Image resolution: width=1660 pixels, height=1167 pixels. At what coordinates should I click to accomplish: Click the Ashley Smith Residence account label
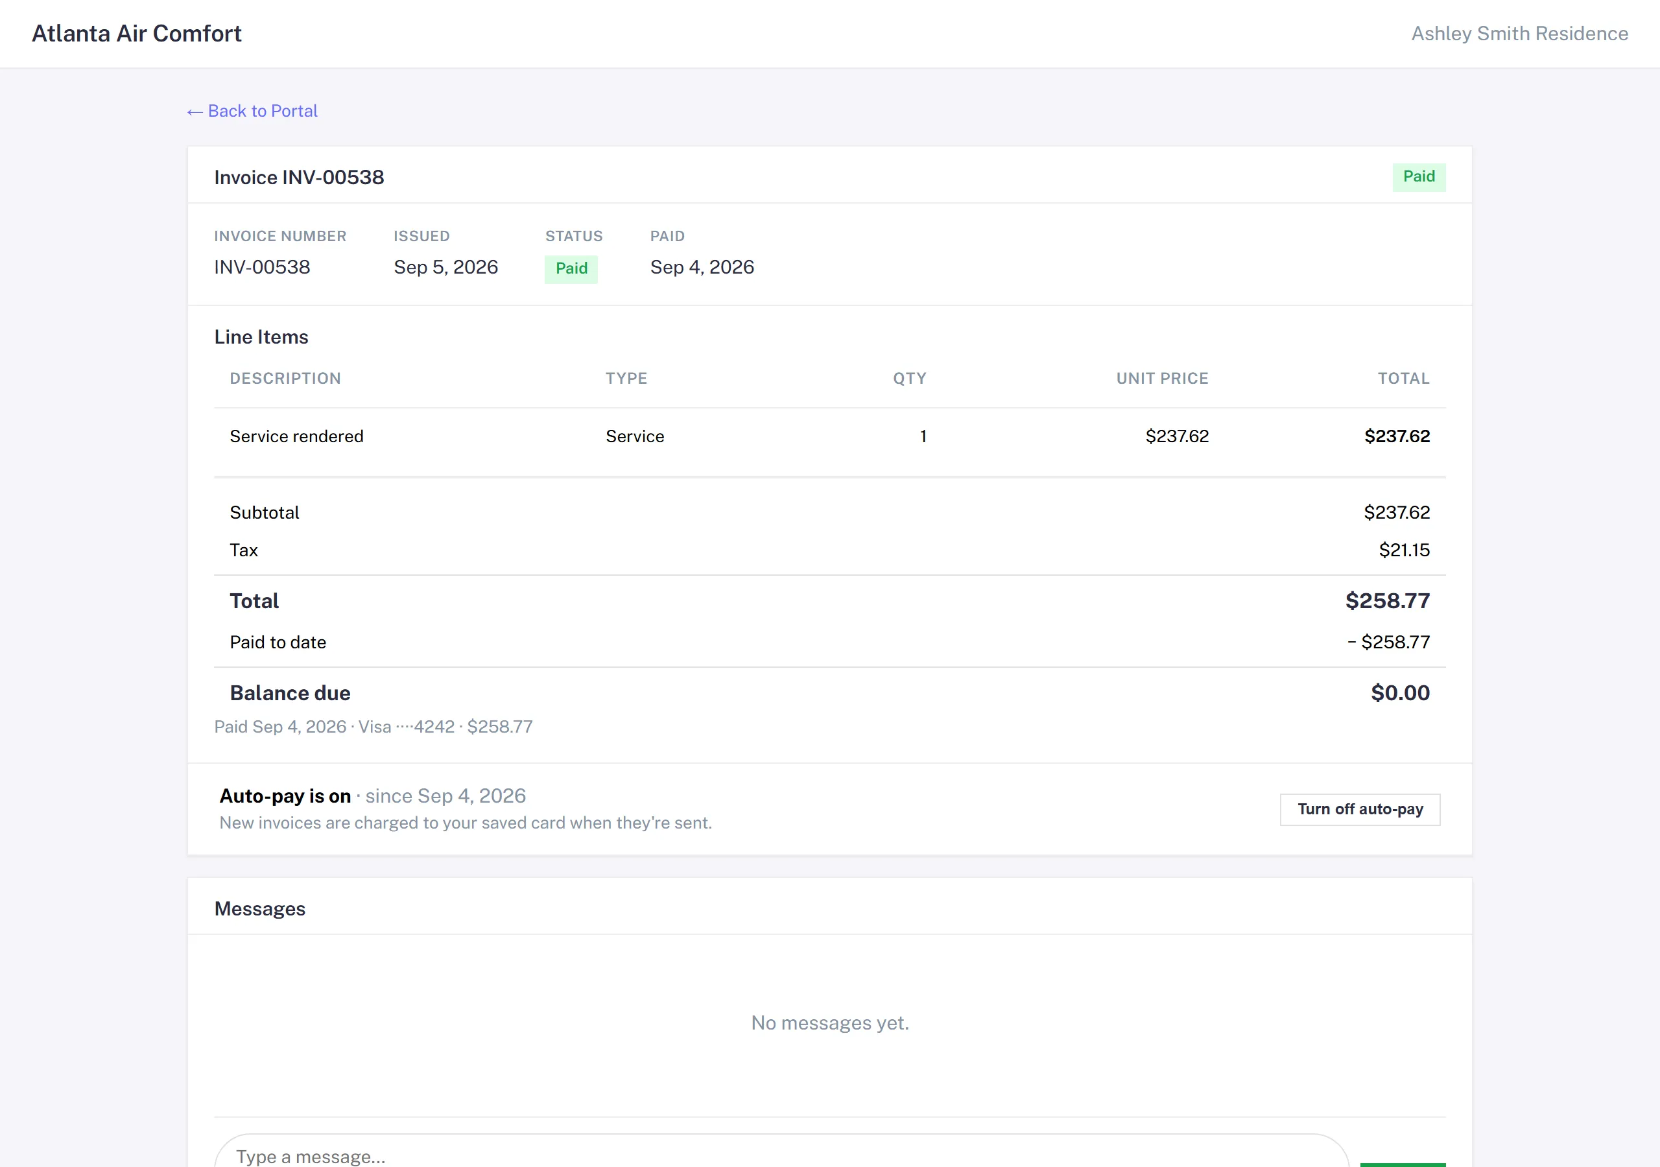pos(1519,33)
